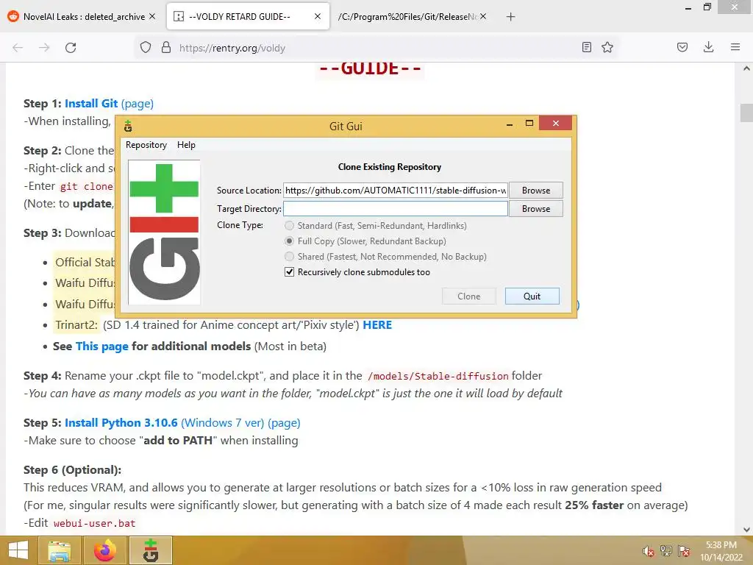
Task: Switch to the Git ReleaseNotes tab
Action: tap(412, 16)
